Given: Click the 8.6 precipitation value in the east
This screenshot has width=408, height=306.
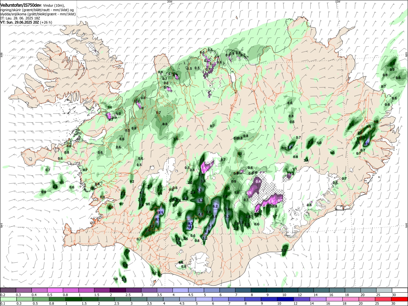Looking at the screenshot, I should 367,144.
